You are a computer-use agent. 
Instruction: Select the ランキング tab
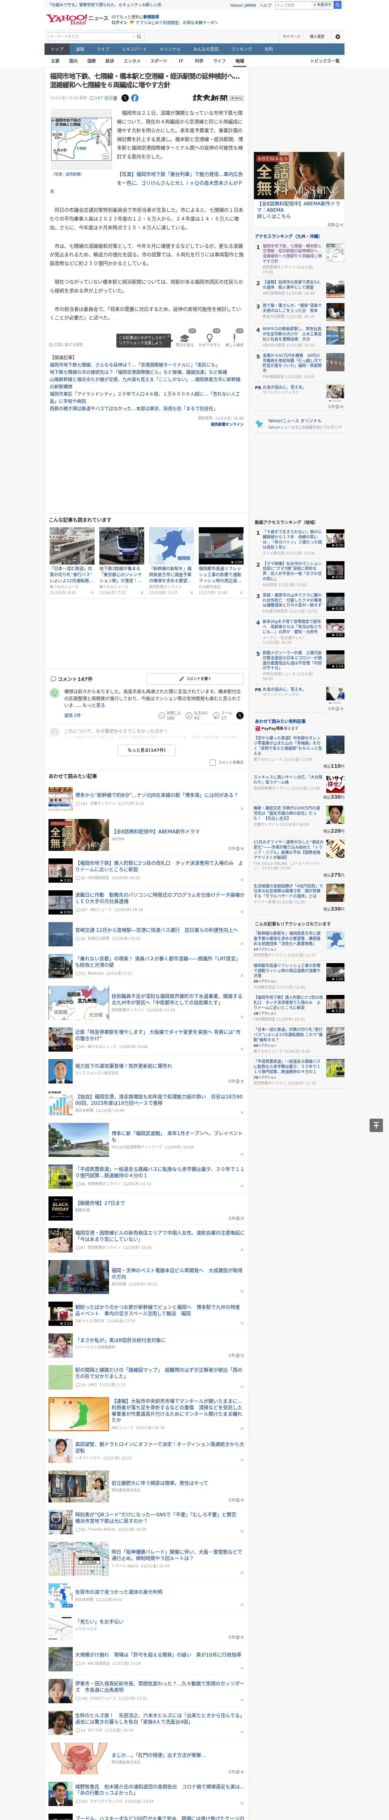pos(241,49)
